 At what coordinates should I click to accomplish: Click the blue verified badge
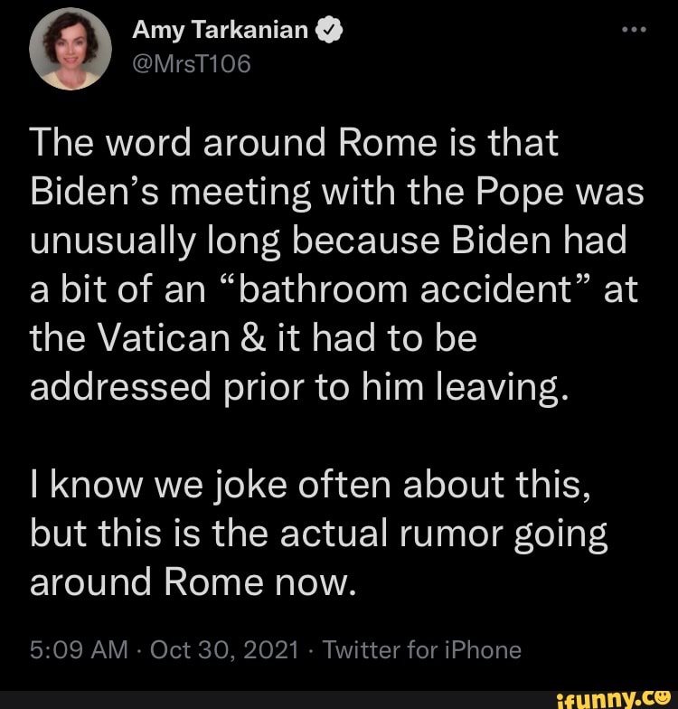(331, 33)
